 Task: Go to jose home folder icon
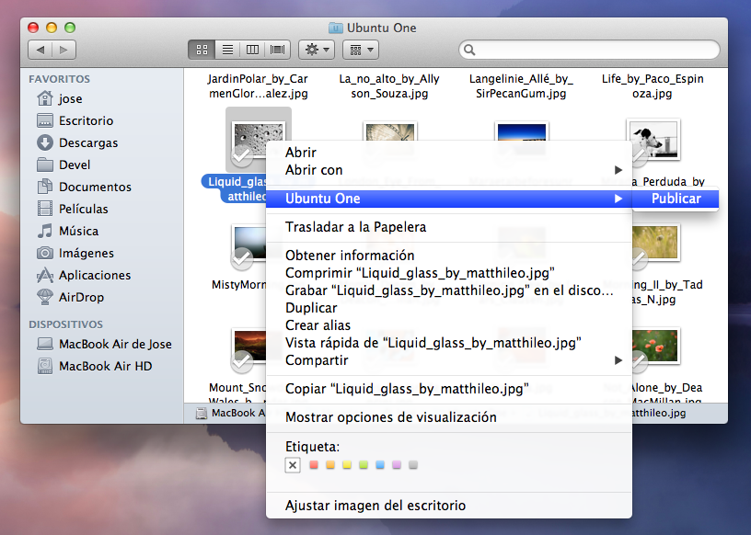45,98
